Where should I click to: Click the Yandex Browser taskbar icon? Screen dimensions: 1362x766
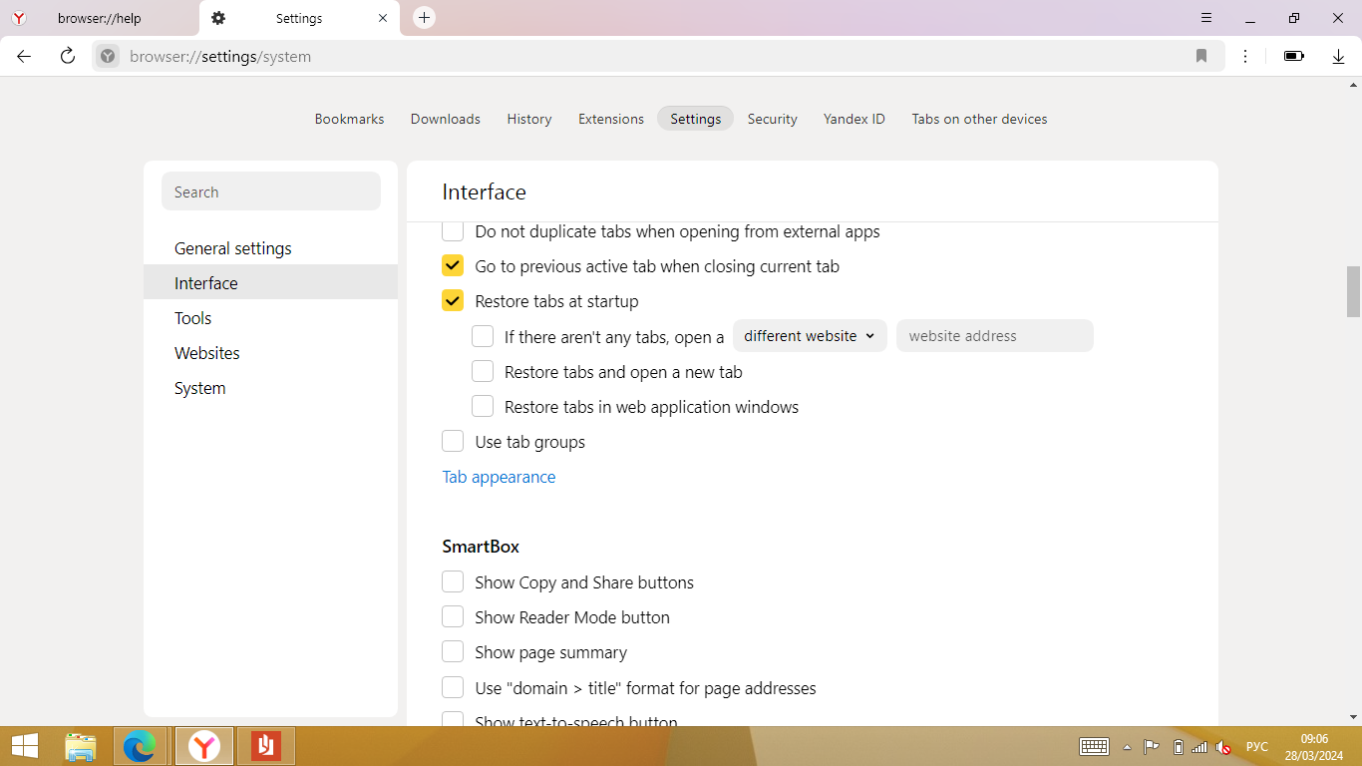coord(204,746)
